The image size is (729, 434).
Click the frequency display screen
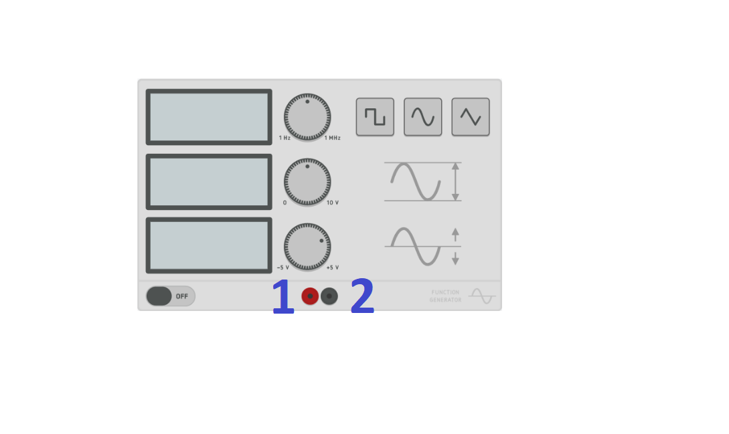[x=209, y=117]
